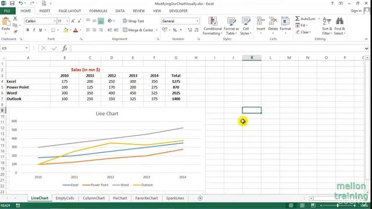The width and height of the screenshot is (372, 209).
Task: Click the Cut scissors icon
Action: pos(15,19)
